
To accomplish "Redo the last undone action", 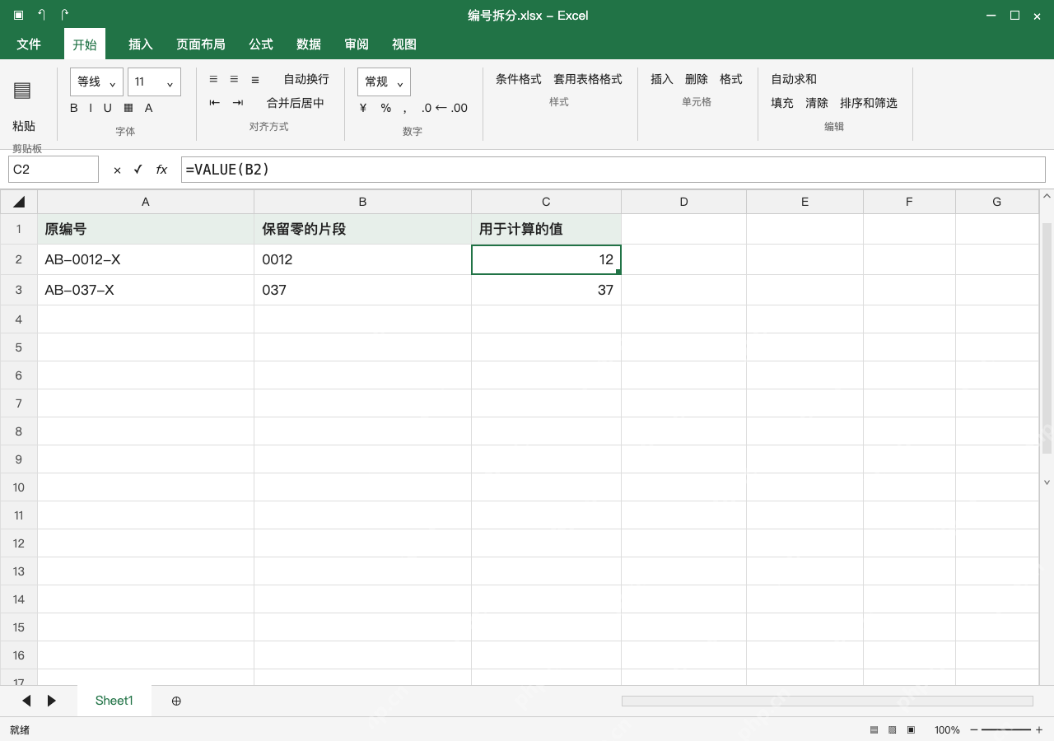I will point(65,15).
